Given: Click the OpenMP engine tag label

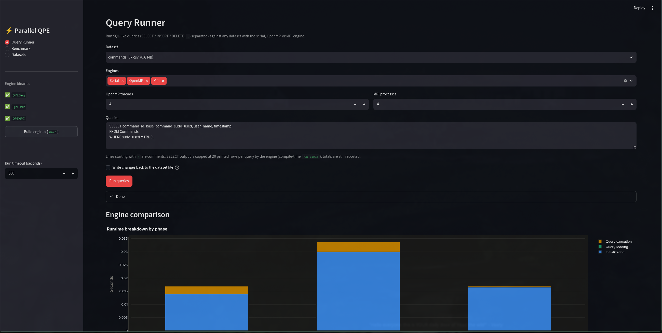Looking at the screenshot, I should click(x=136, y=81).
